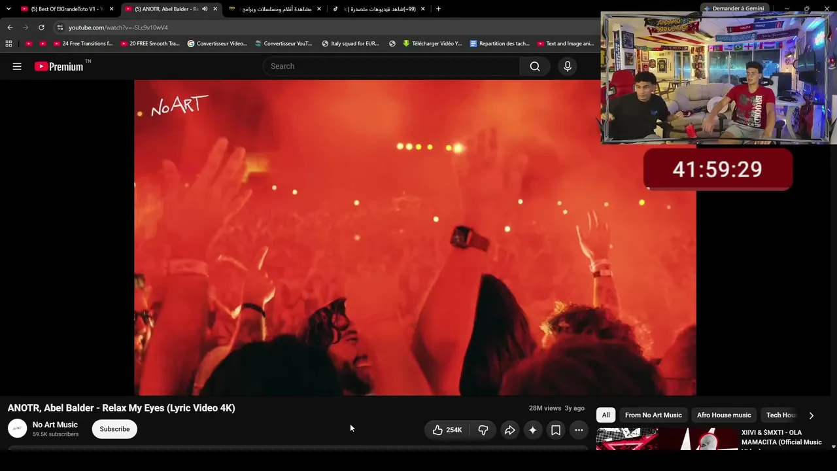The width and height of the screenshot is (837, 471).
Task: Open the Italy squad for EUR... bookmark
Action: pyautogui.click(x=350, y=44)
